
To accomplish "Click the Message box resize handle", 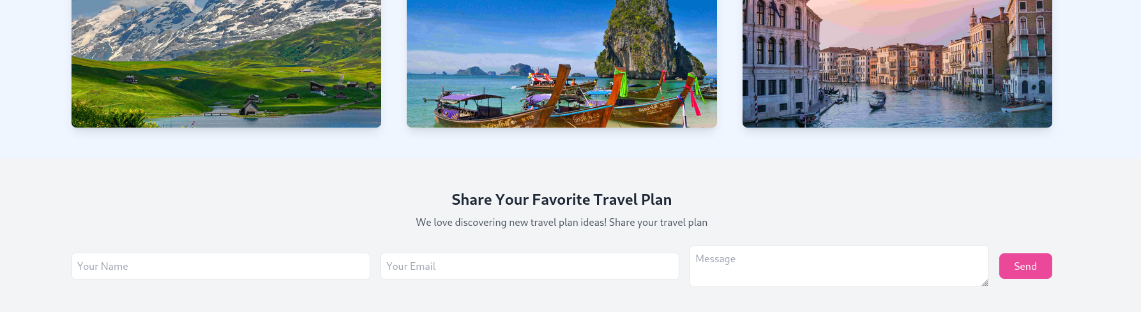I will tap(984, 283).
